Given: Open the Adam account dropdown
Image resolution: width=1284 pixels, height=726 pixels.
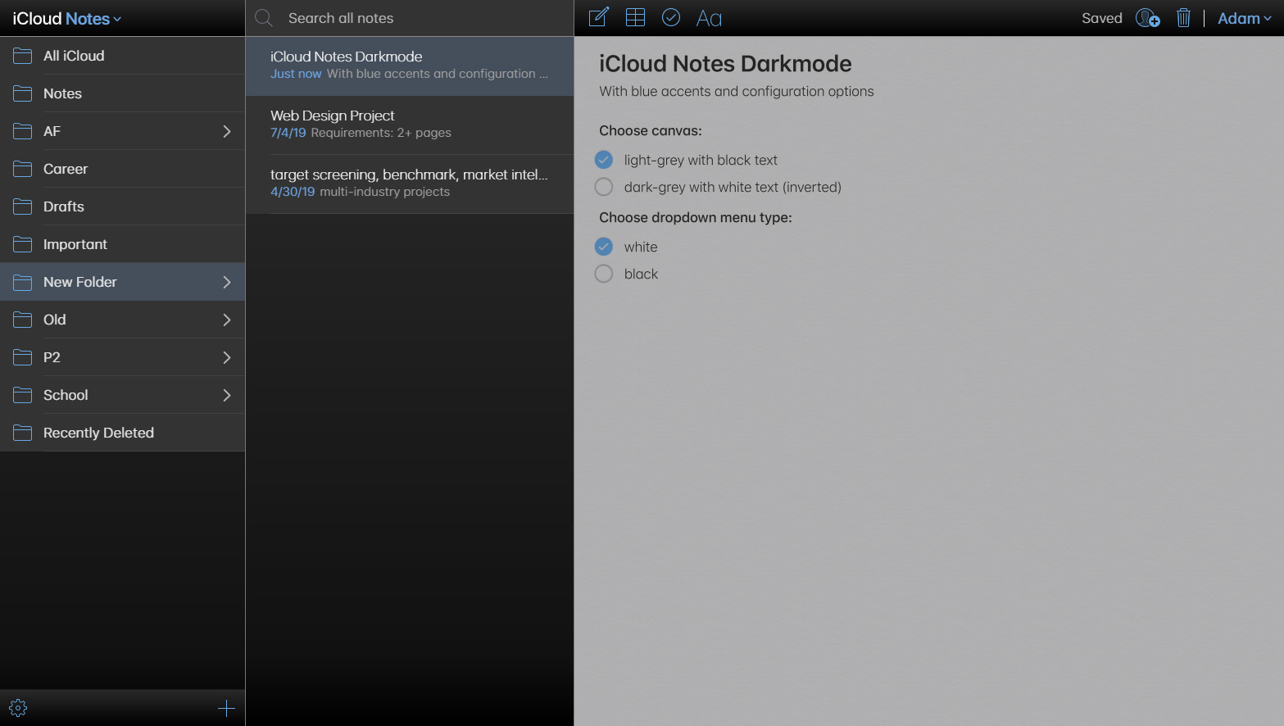Looking at the screenshot, I should [1245, 18].
